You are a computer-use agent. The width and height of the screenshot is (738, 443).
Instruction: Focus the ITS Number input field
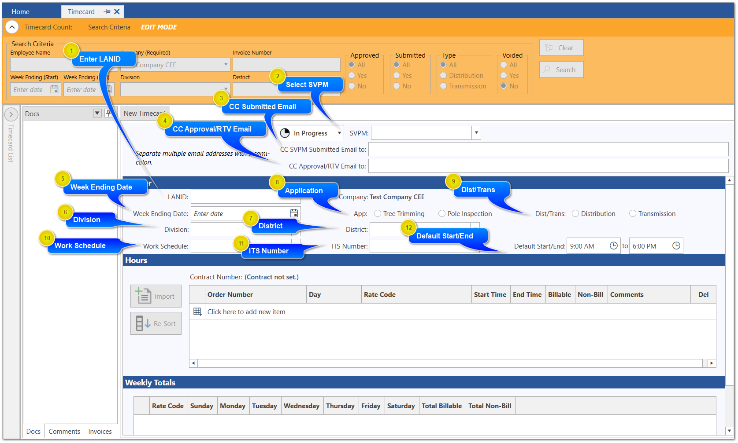click(424, 246)
